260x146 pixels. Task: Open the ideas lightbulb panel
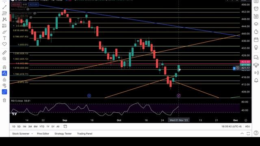[256, 47]
